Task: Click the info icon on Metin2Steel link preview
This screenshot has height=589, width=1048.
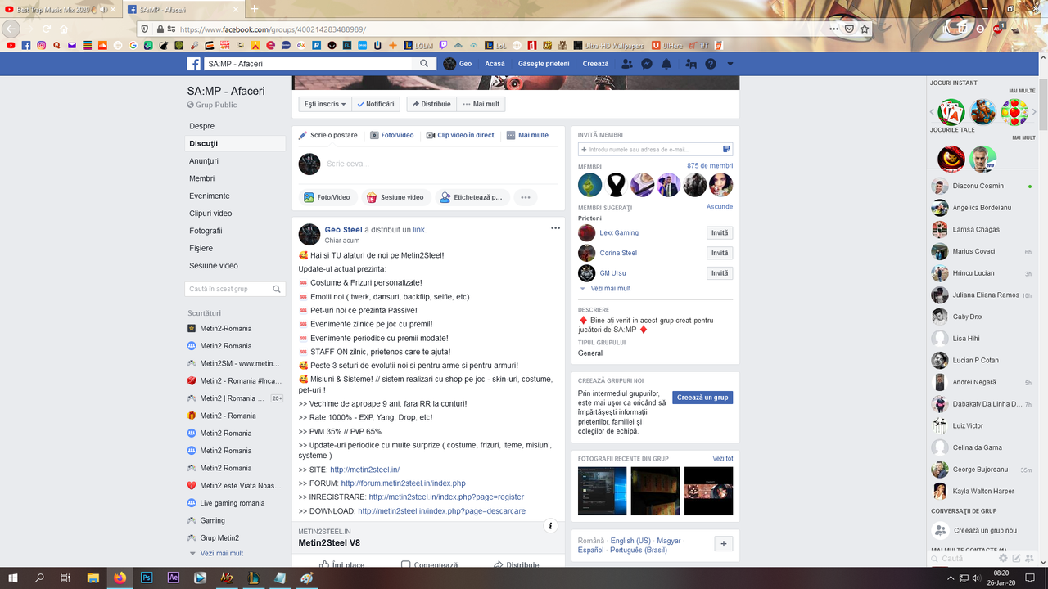Action: point(551,526)
